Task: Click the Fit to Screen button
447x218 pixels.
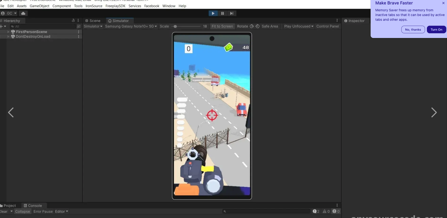Action: (222, 26)
